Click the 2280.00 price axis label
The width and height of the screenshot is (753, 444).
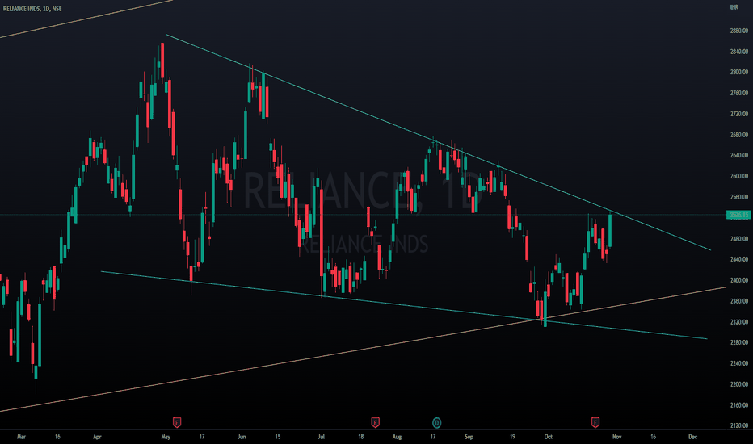click(x=739, y=342)
